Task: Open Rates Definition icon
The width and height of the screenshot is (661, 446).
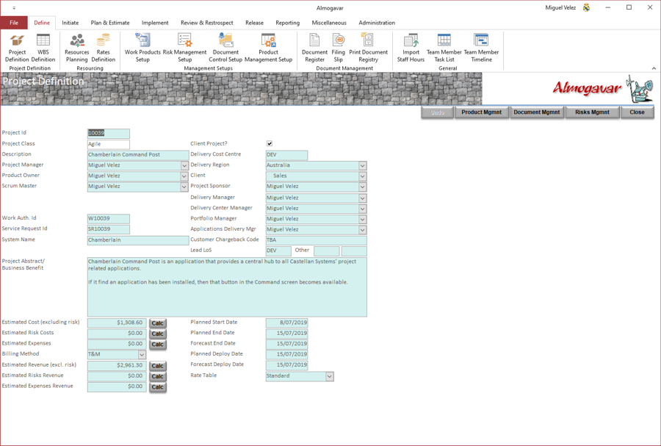Action: (x=104, y=48)
